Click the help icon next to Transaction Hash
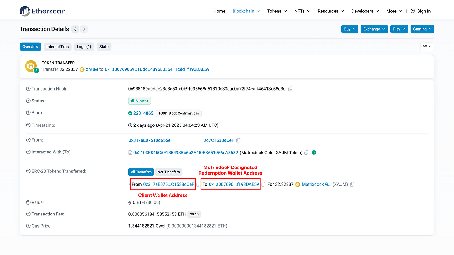The width and height of the screenshot is (454, 255). [28, 89]
